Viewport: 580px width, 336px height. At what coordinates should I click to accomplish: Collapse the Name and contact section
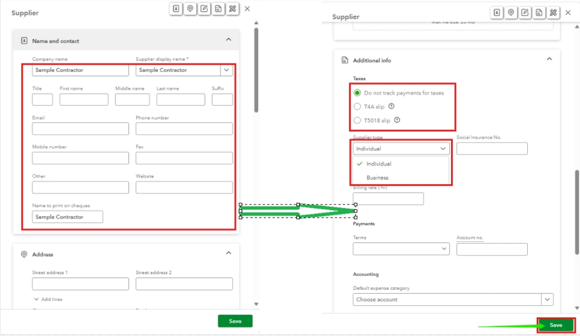(229, 39)
